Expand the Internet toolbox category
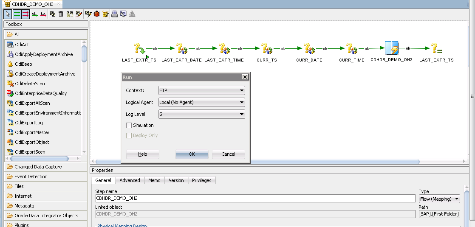This screenshot has height=227, width=475. [x=46, y=196]
